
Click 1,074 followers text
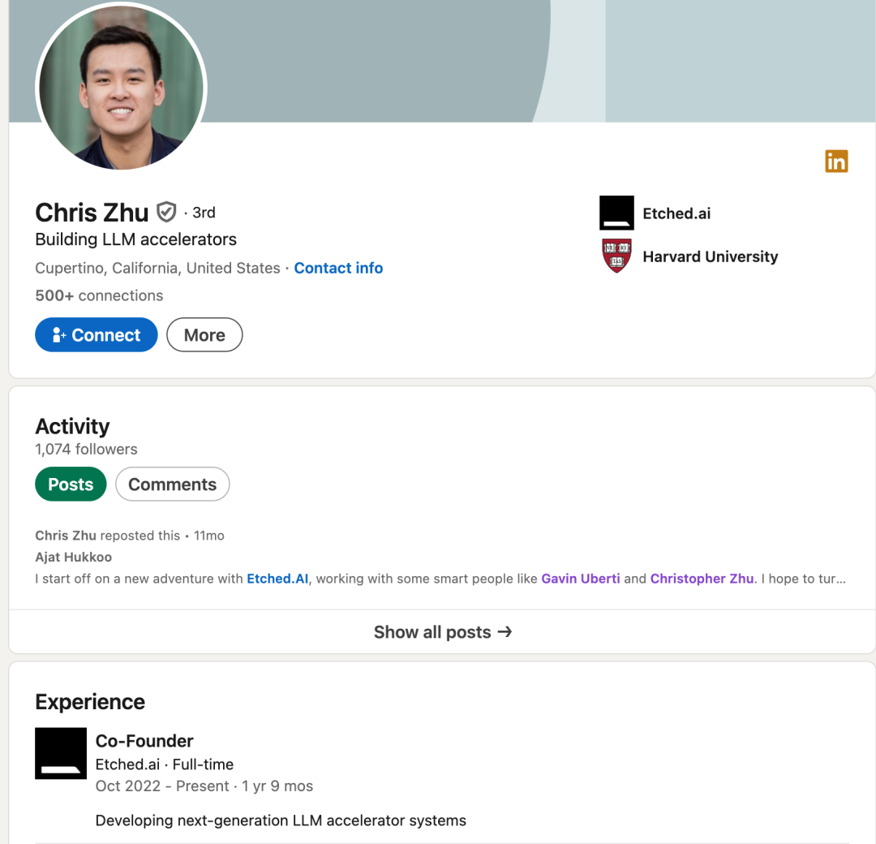[x=86, y=450]
